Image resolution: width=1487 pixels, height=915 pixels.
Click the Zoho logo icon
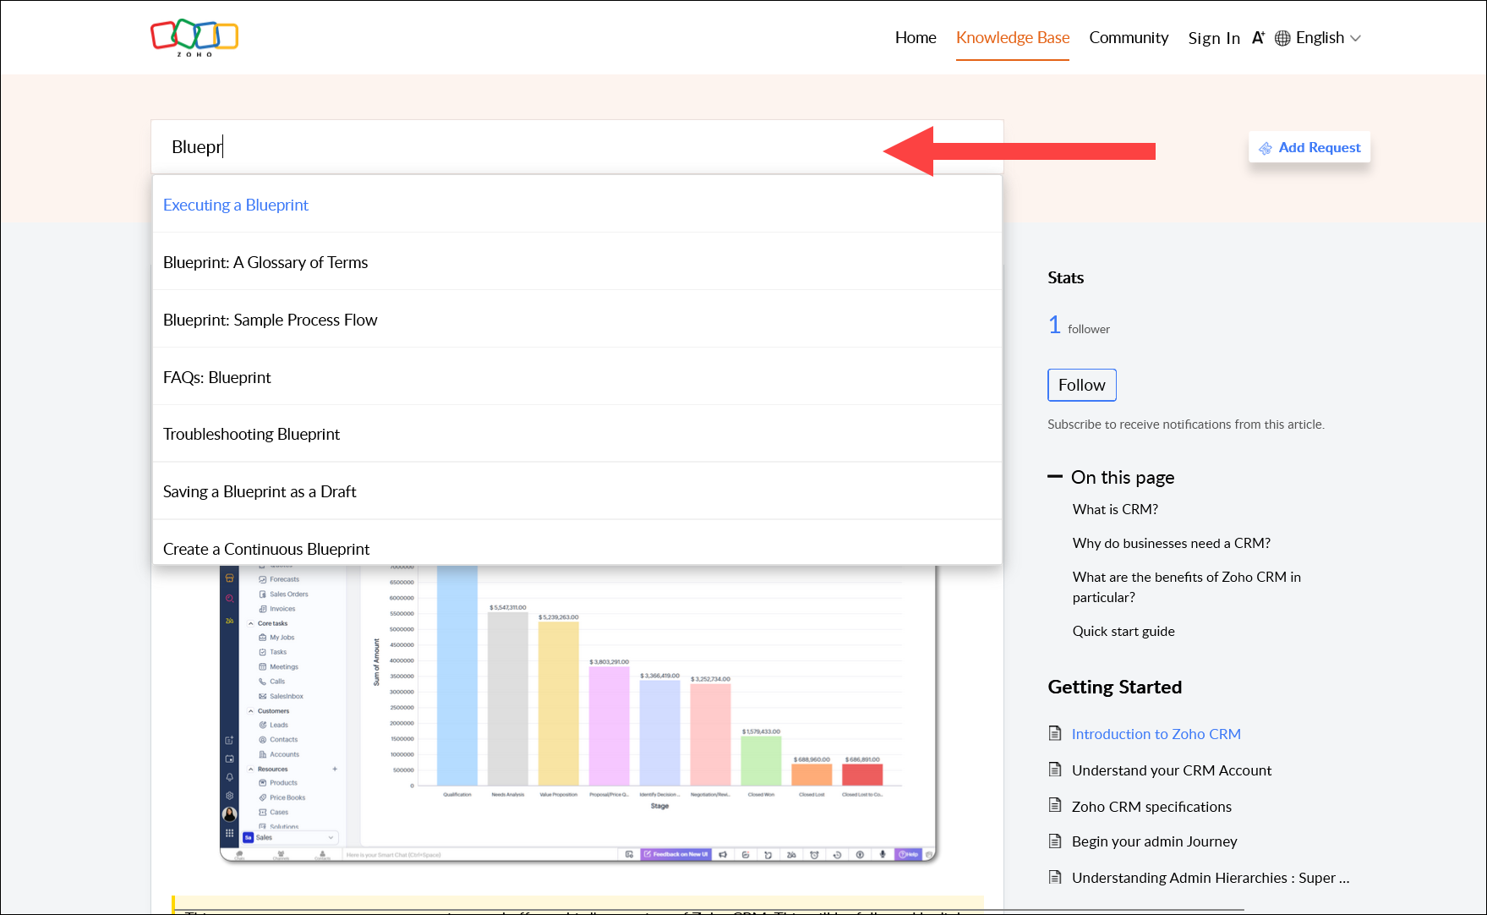[194, 38]
